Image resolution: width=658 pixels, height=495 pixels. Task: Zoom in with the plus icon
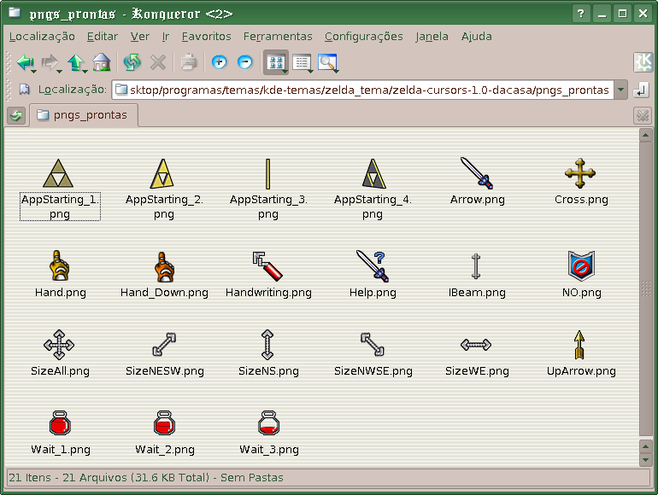pos(219,62)
